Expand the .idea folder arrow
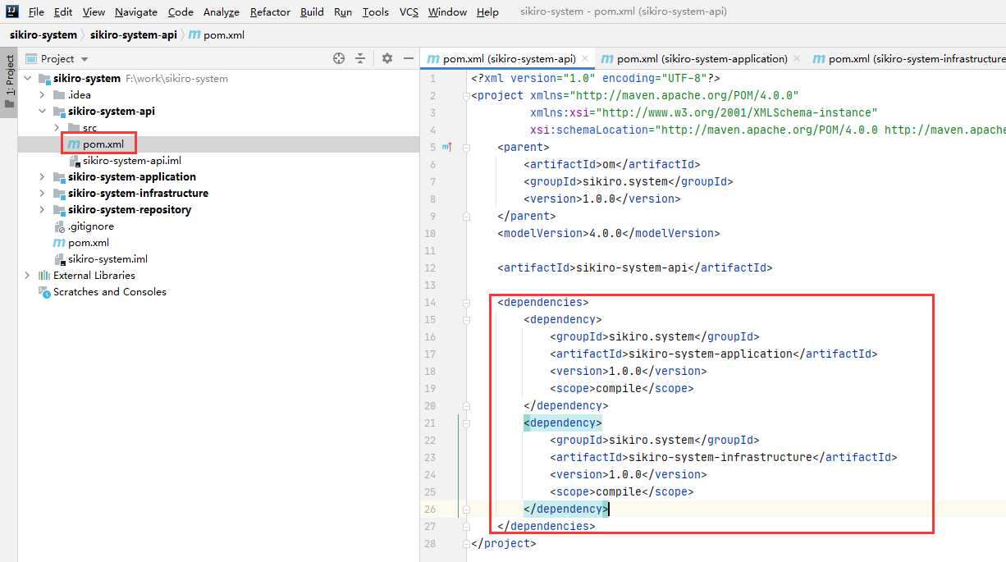The image size is (1006, 562). click(42, 95)
